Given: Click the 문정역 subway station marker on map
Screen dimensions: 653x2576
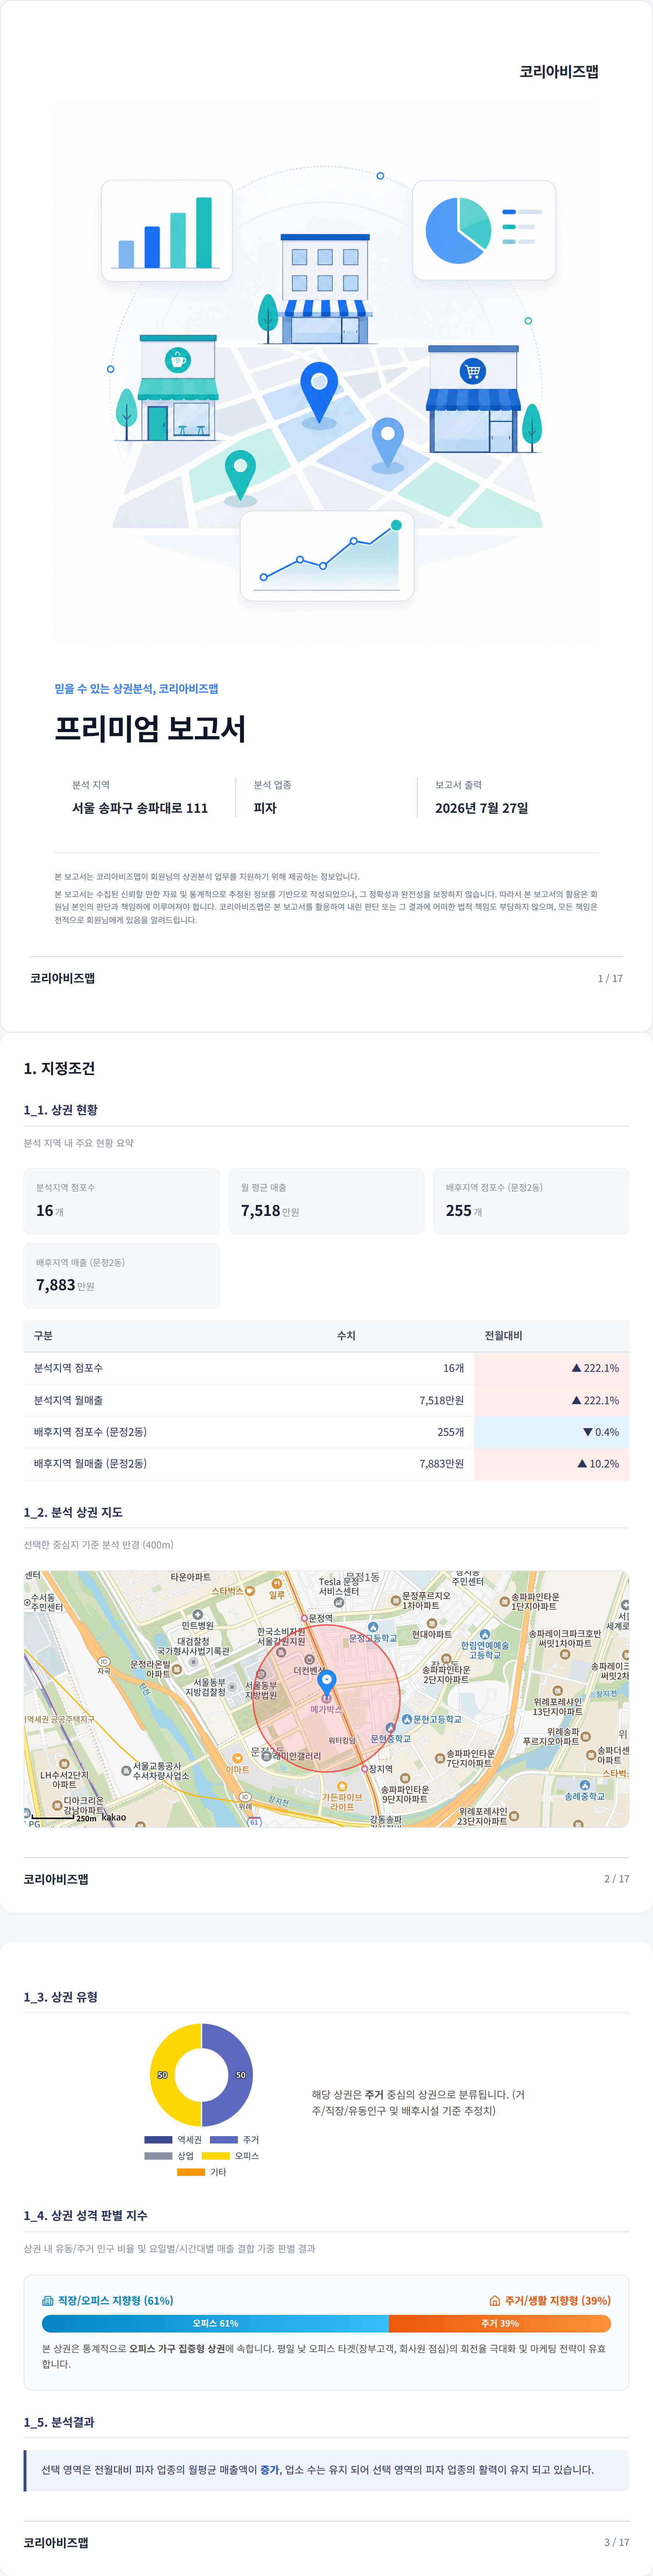Looking at the screenshot, I should (304, 1617).
